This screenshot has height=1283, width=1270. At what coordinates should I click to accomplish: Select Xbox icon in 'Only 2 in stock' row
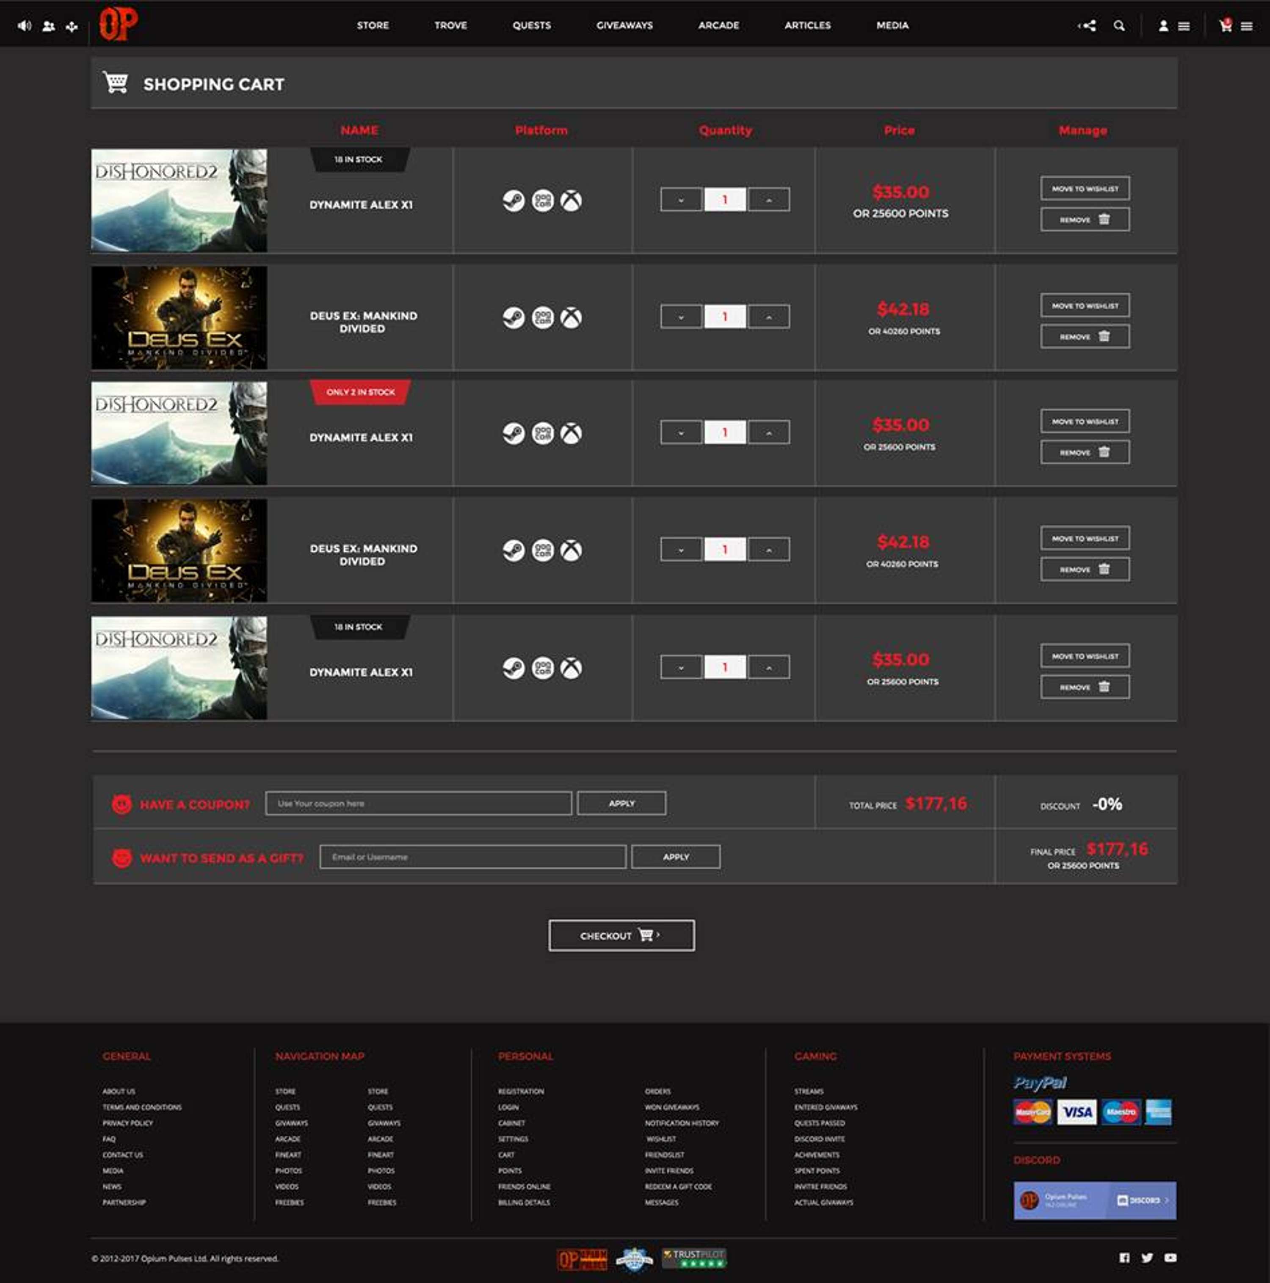(x=571, y=434)
